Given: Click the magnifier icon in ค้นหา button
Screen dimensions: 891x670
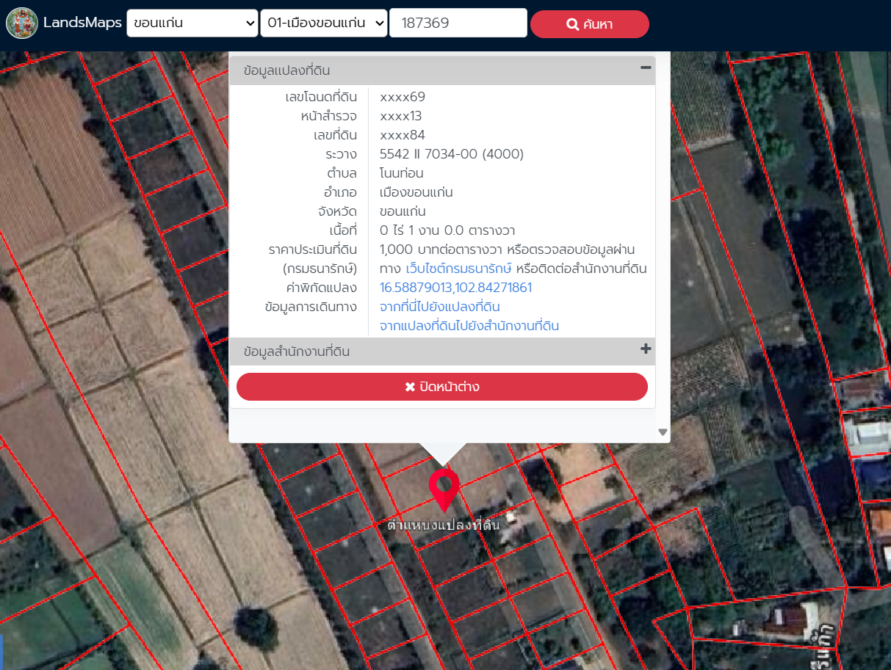Looking at the screenshot, I should [x=573, y=24].
